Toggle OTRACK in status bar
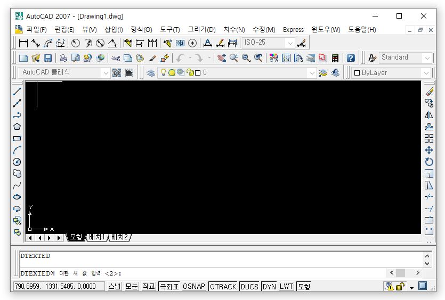This screenshot has height=300, width=445. (223, 286)
